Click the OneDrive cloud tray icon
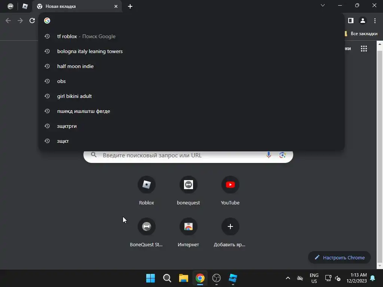This screenshot has height=287, width=383. [300, 278]
